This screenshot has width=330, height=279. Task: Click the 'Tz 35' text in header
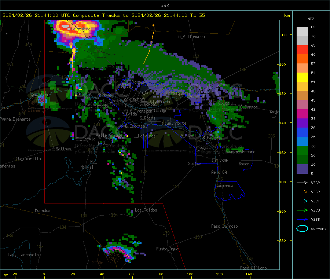[x=197, y=15]
